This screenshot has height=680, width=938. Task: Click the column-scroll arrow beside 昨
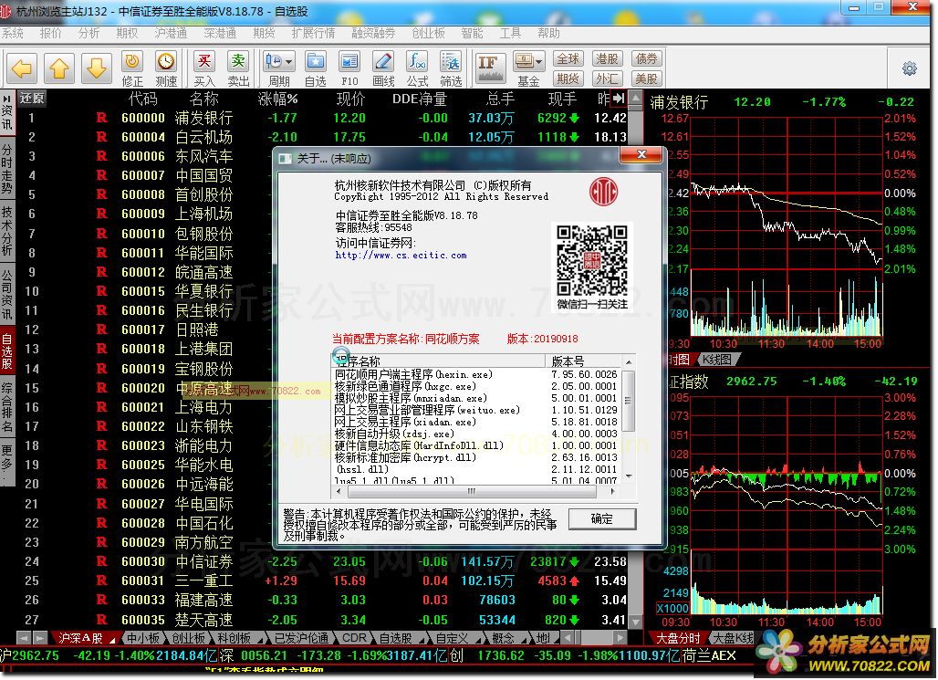619,98
